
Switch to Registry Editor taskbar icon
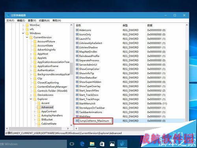tap(122, 144)
